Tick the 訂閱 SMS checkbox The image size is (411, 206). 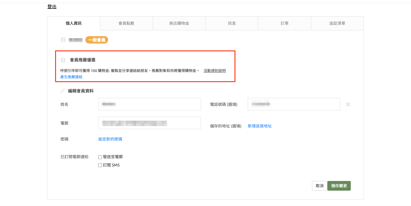[100, 165]
